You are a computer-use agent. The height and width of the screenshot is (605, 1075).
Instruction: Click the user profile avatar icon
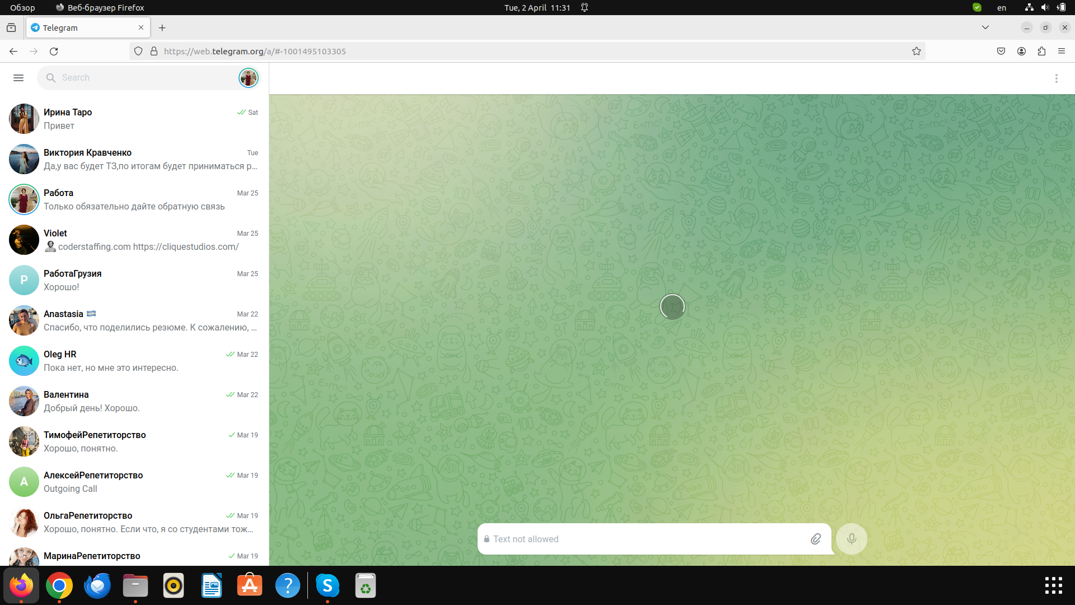(x=249, y=77)
